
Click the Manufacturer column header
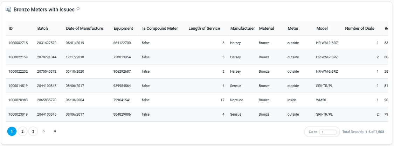(x=242, y=28)
